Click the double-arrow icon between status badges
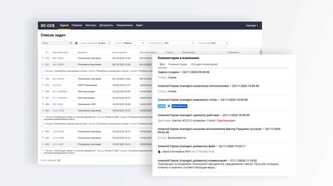 168,106
